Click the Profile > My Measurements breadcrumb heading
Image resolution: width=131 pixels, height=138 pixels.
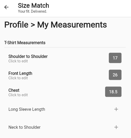coord(55,25)
